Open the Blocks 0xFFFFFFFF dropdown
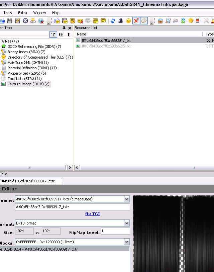The width and height of the screenshot is (214, 272). click(x=127, y=242)
